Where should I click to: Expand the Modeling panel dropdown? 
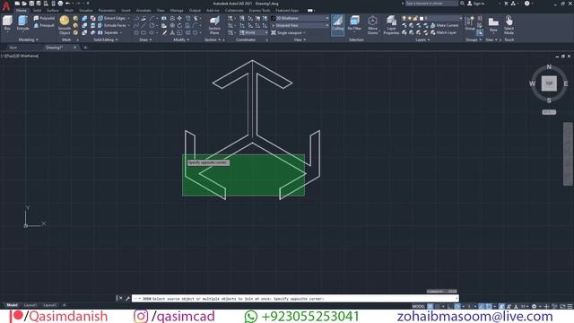pyautogui.click(x=28, y=39)
